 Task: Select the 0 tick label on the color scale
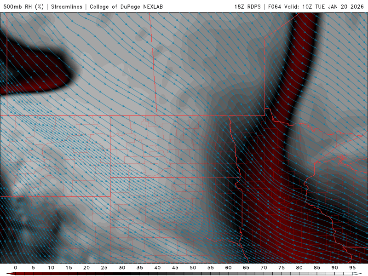click(16, 268)
